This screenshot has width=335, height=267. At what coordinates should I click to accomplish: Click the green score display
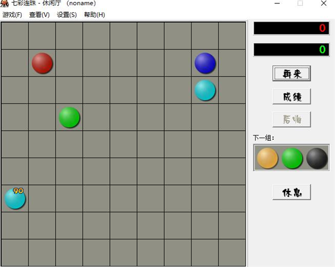click(291, 50)
